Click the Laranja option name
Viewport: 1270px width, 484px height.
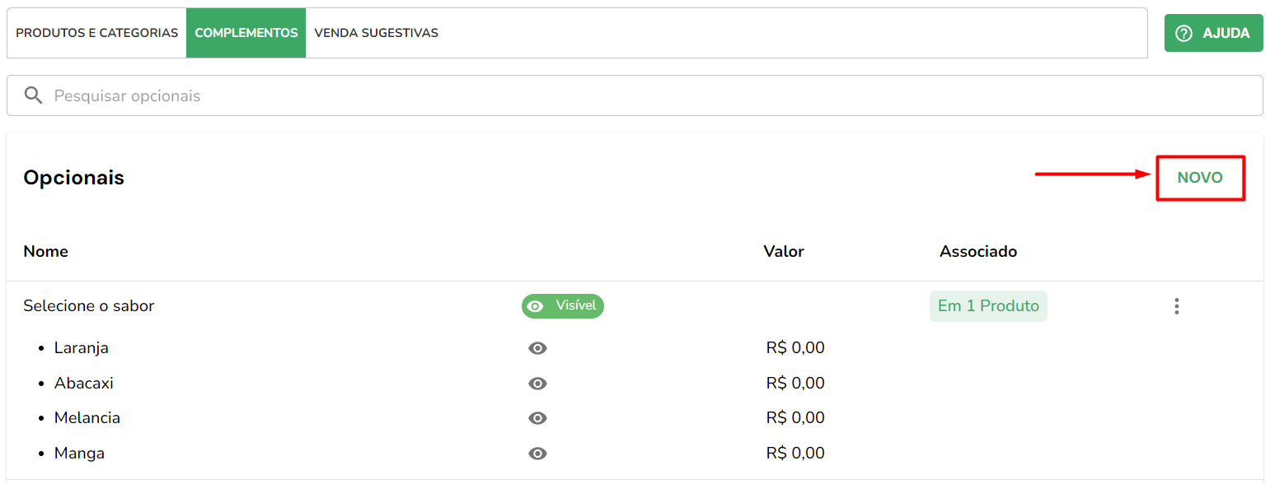point(82,348)
